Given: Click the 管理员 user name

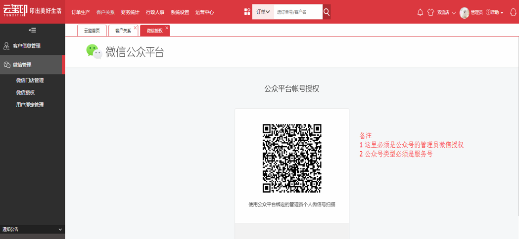Looking at the screenshot, I should click(476, 12).
